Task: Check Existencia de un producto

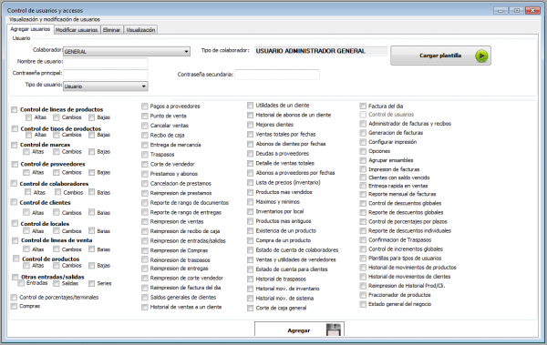Action: pos(250,230)
